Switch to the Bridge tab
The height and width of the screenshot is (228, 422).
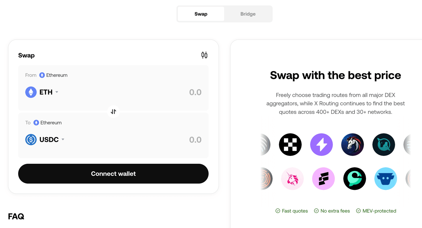(x=248, y=14)
